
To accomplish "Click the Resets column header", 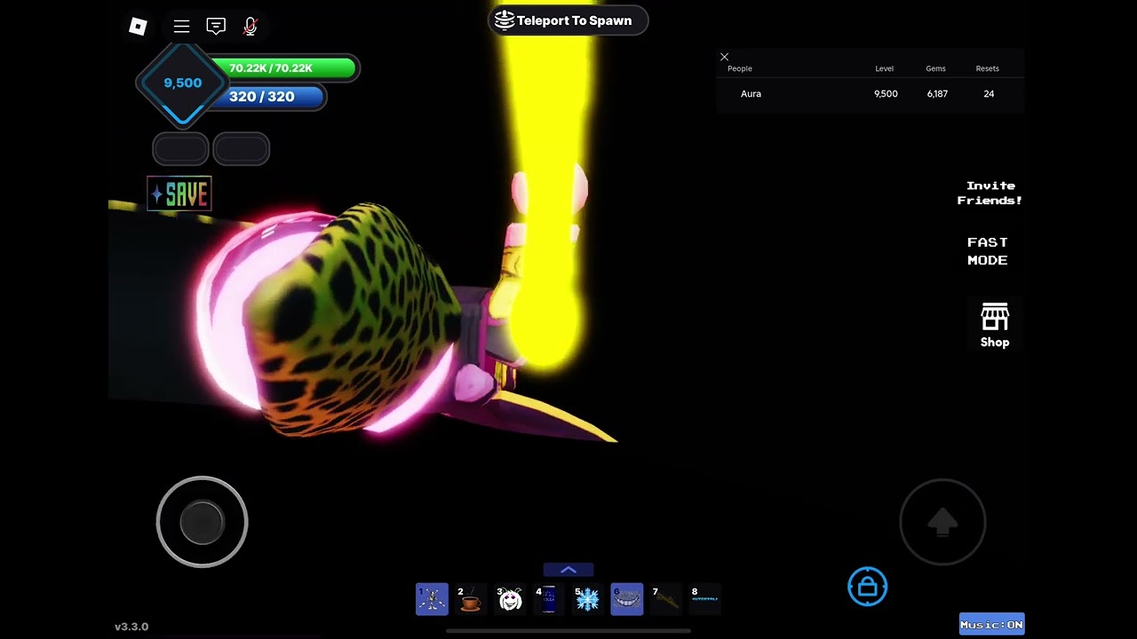I will tap(987, 68).
